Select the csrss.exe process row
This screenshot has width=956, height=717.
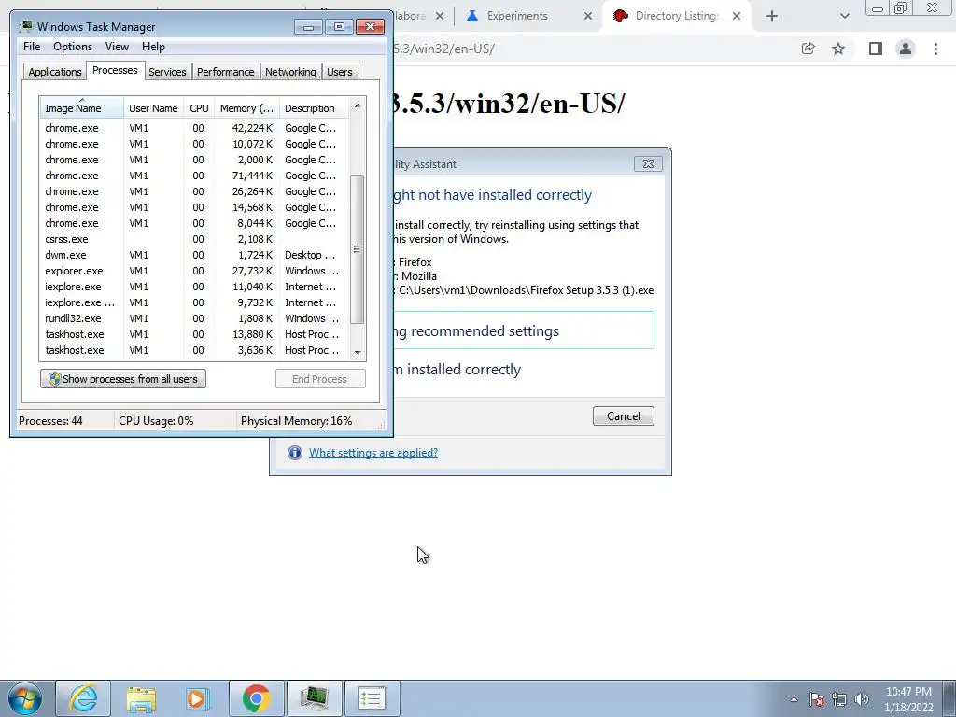tap(194, 239)
